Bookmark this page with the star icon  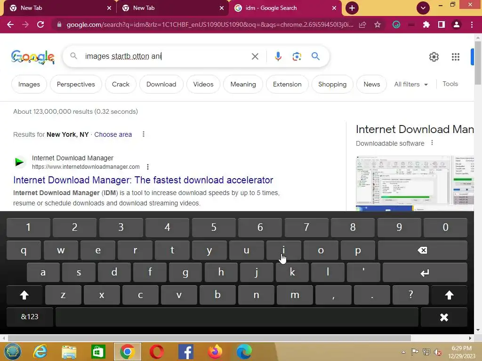click(x=378, y=24)
